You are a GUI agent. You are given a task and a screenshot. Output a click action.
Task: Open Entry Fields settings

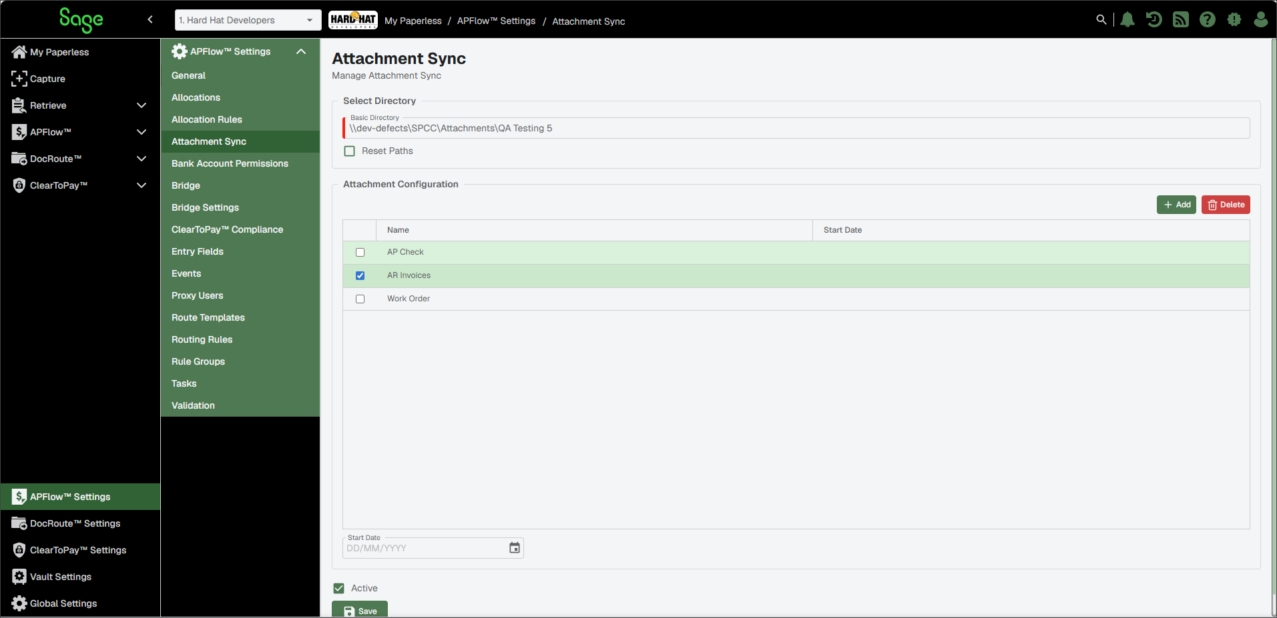[x=240, y=251]
